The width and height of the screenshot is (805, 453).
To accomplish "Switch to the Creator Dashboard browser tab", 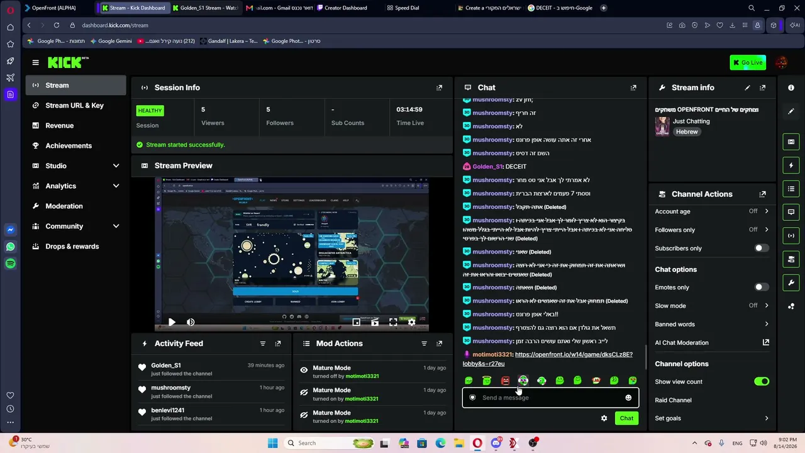I will coord(342,8).
